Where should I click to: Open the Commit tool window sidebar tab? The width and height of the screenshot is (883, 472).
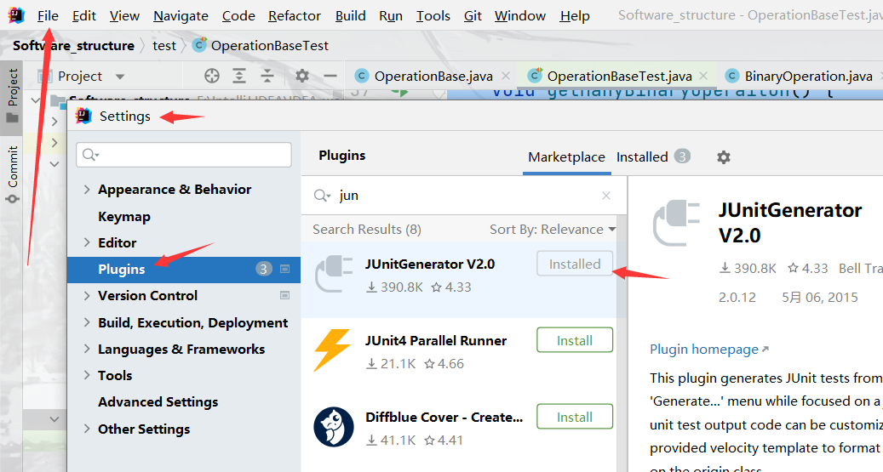click(x=12, y=174)
